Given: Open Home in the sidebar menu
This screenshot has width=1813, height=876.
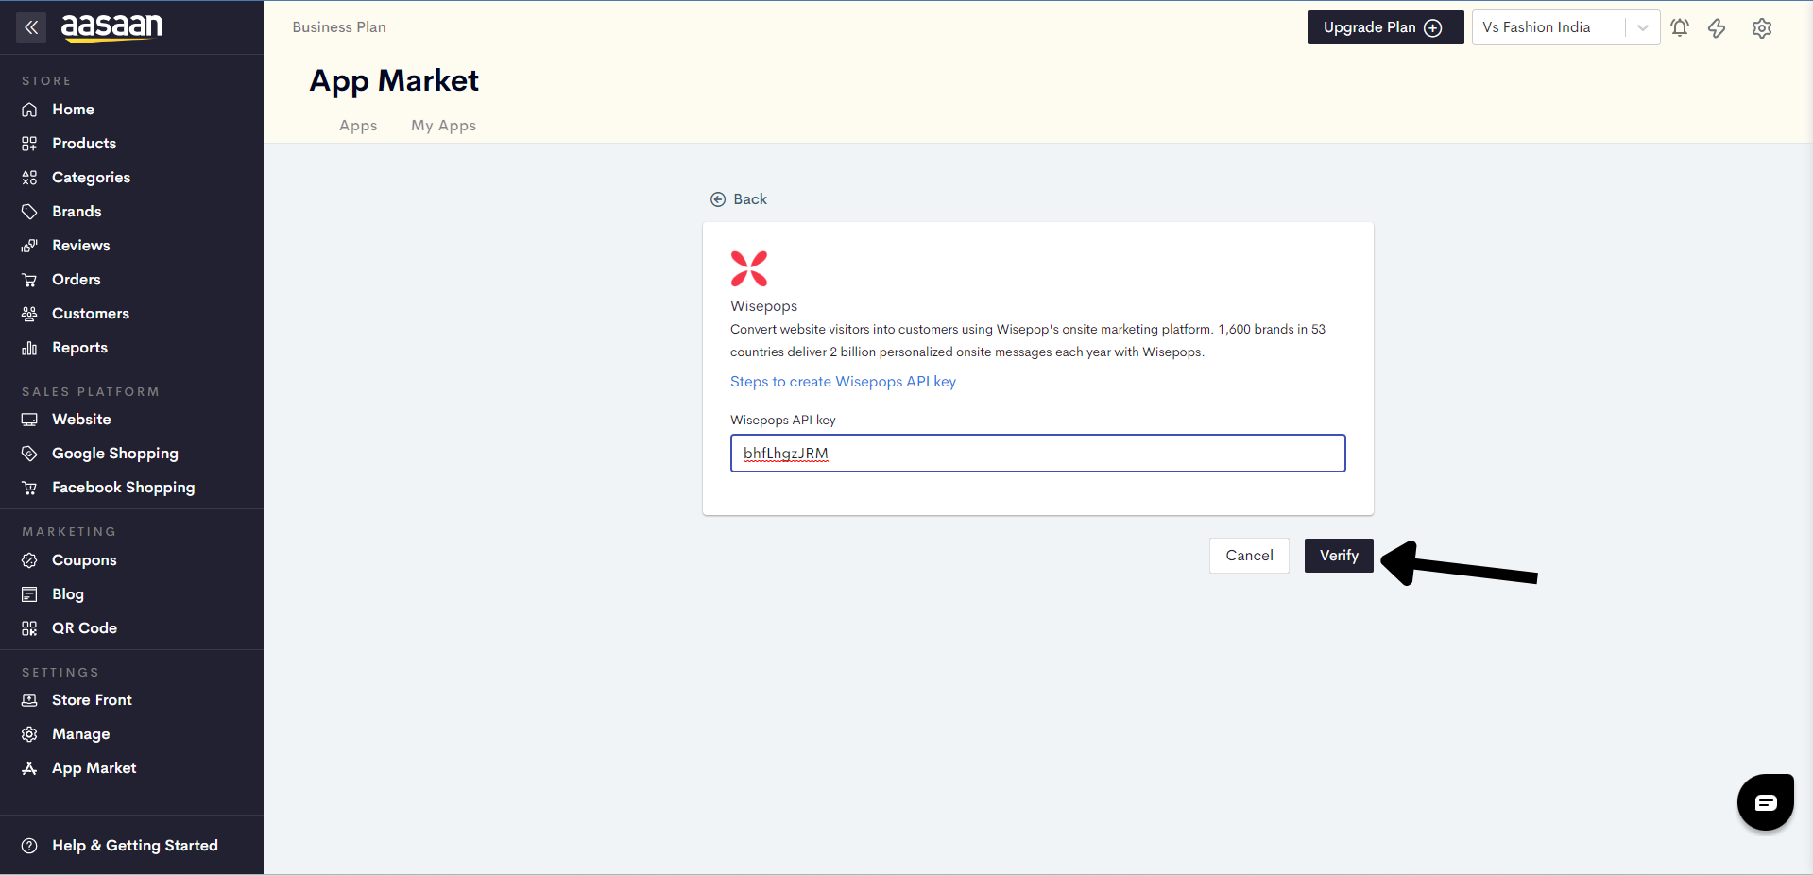Looking at the screenshot, I should tap(73, 110).
